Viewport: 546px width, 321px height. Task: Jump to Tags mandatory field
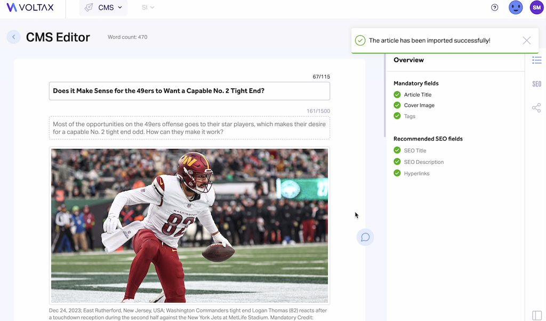(x=409, y=116)
